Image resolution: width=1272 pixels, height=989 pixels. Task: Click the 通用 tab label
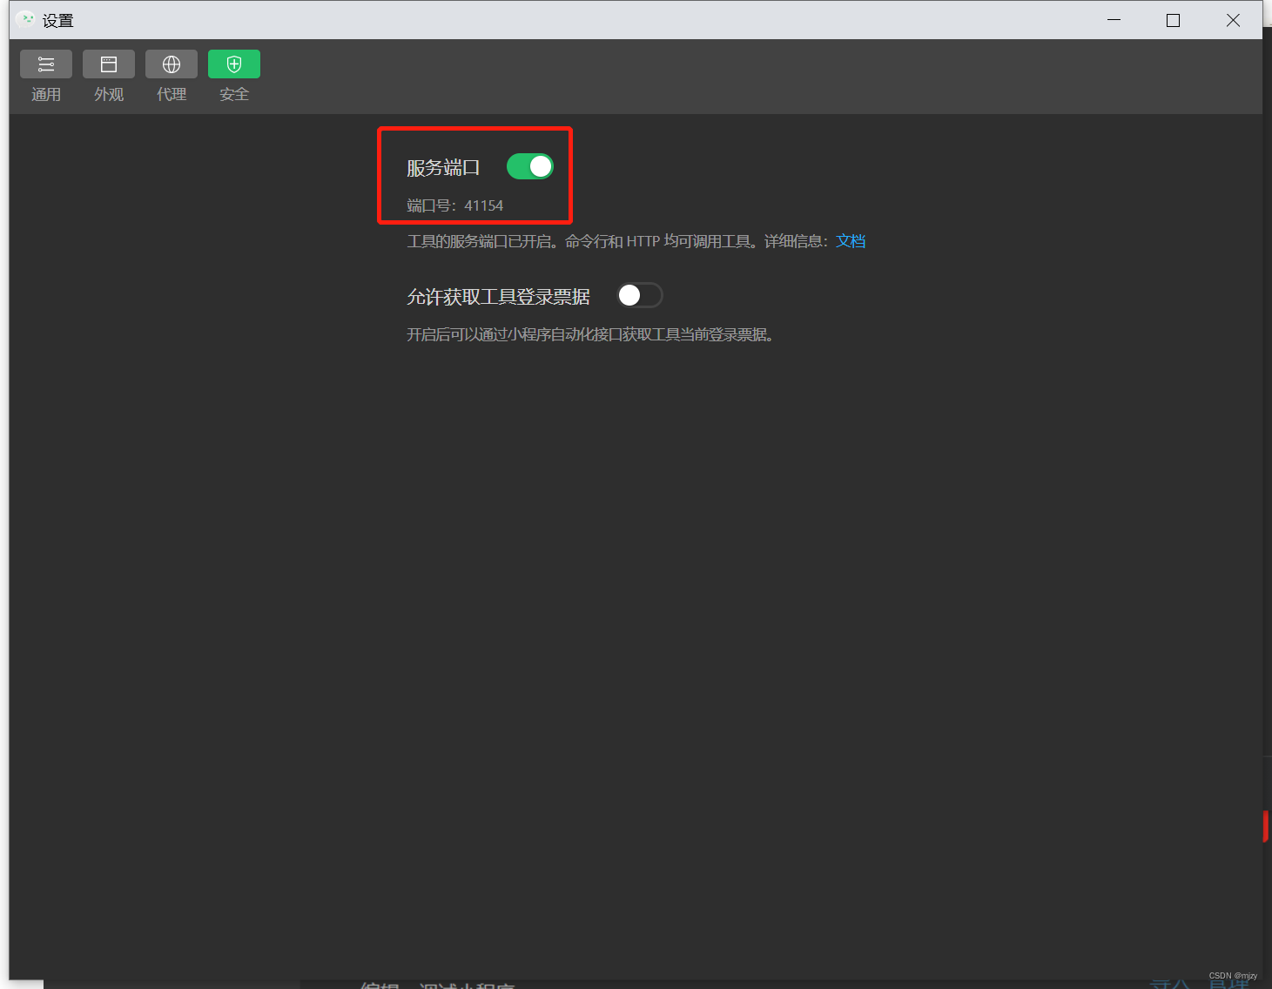46,94
